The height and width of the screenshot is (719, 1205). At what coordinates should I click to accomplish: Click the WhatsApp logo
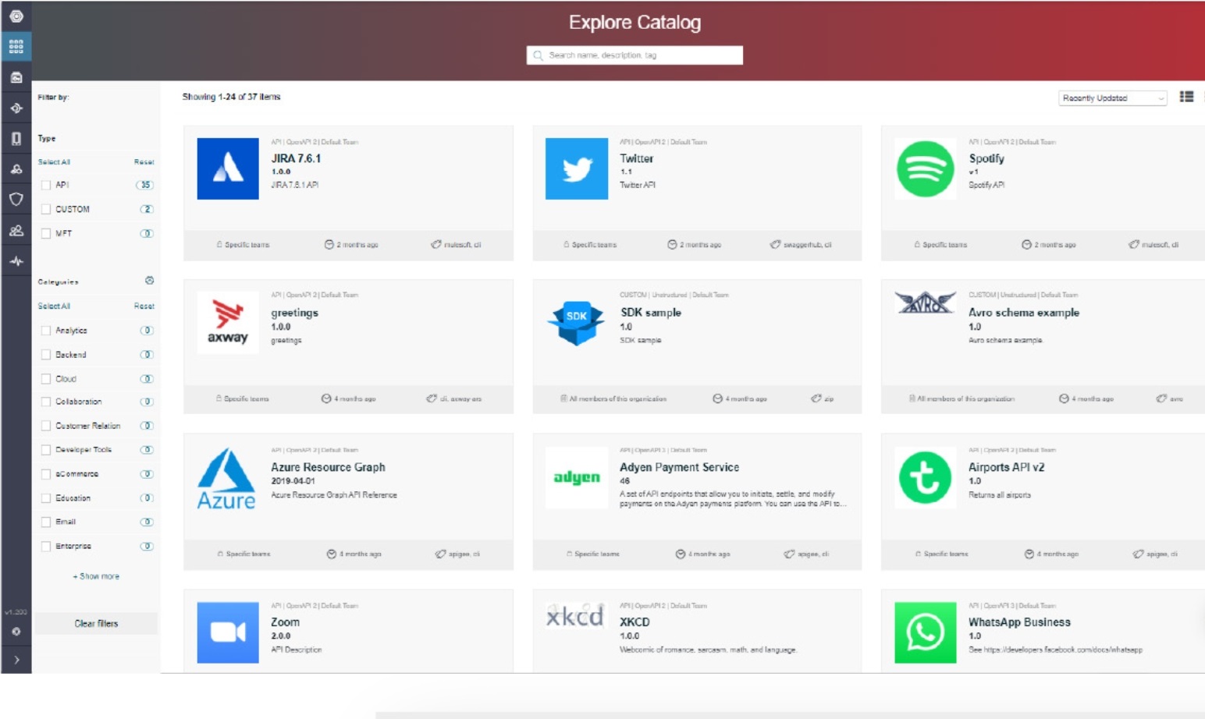click(x=925, y=632)
